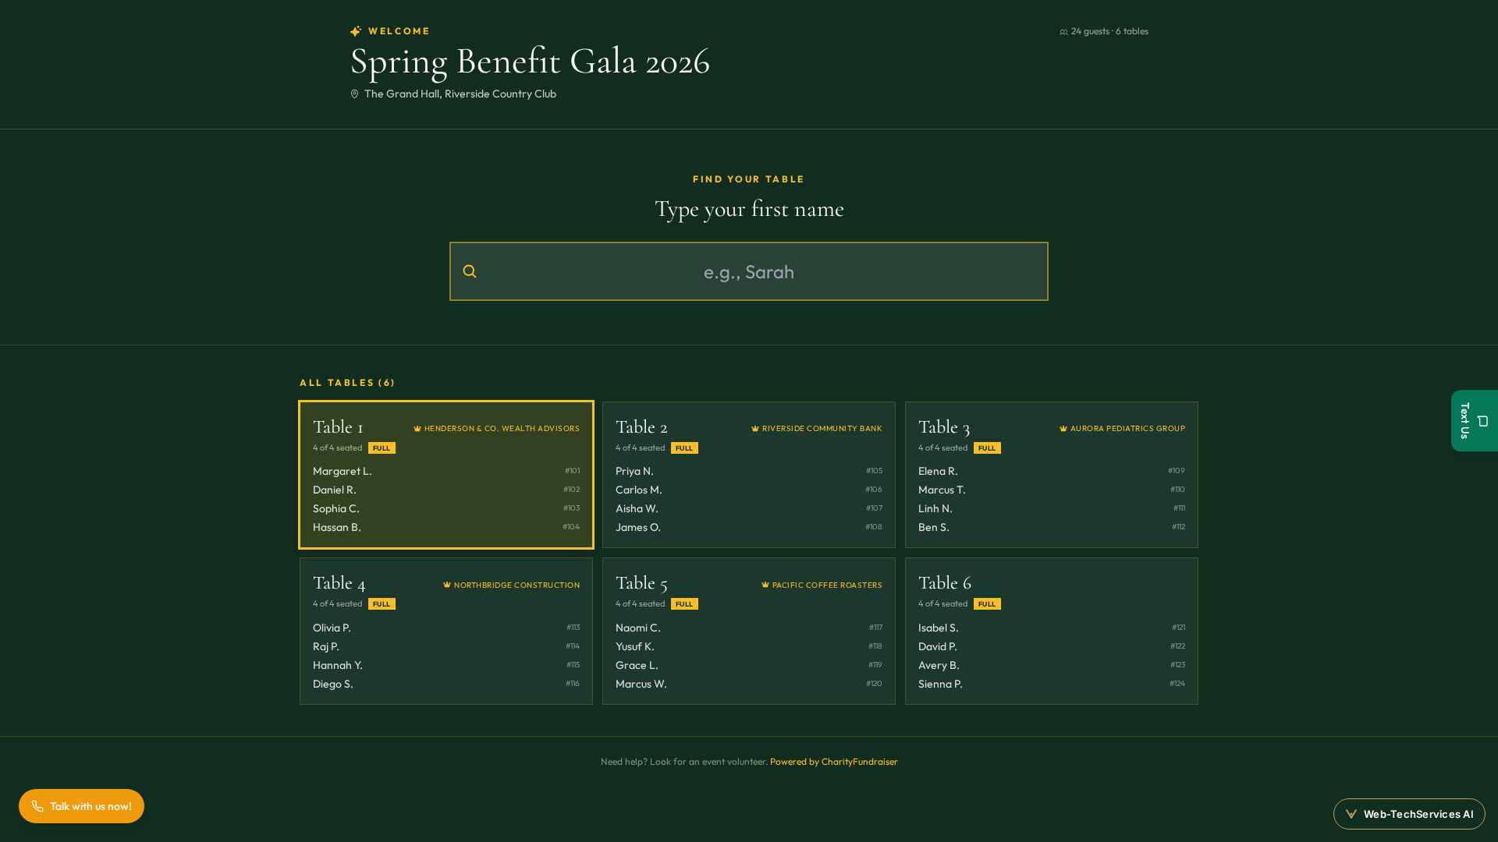
Task: Select the Table 6 card heading
Action: 945,583
